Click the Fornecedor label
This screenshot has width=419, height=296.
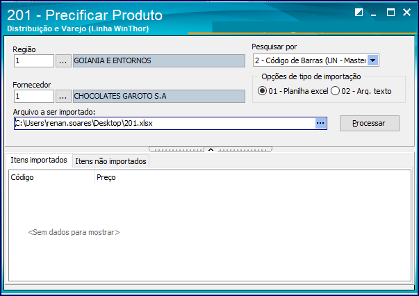point(31,85)
